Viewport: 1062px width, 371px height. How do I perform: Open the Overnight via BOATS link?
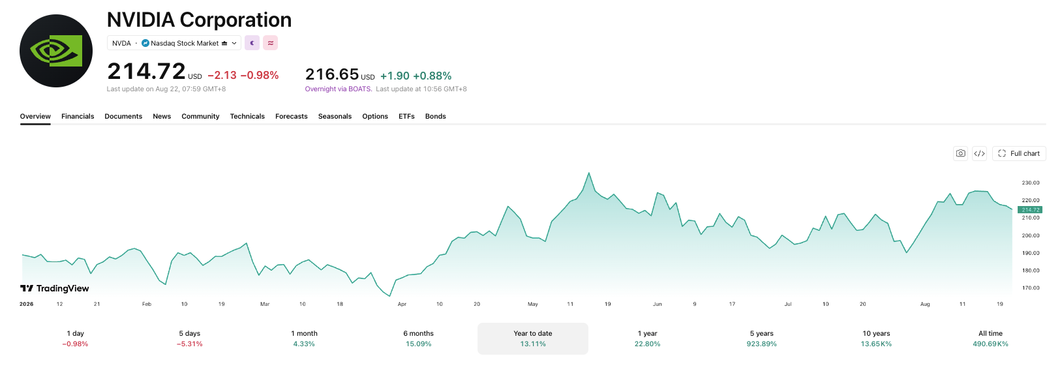coord(339,89)
